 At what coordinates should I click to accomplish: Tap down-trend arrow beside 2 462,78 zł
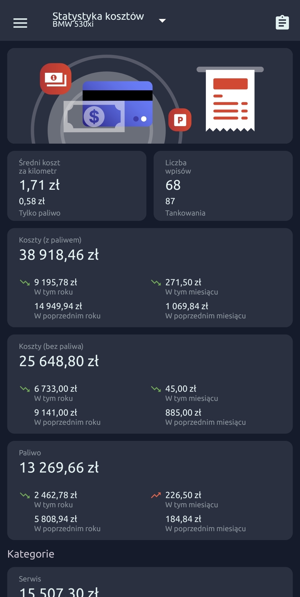[x=25, y=495]
